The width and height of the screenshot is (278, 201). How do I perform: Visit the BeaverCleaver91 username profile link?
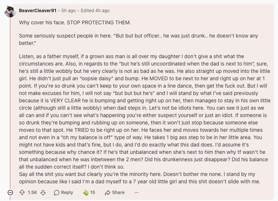(x=38, y=11)
